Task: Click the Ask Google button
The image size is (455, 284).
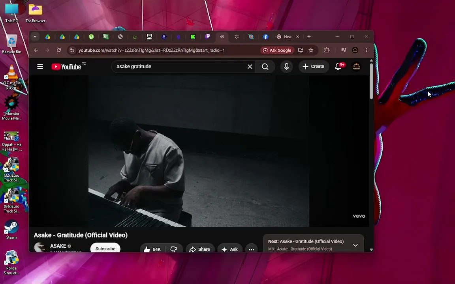Action: click(x=277, y=50)
